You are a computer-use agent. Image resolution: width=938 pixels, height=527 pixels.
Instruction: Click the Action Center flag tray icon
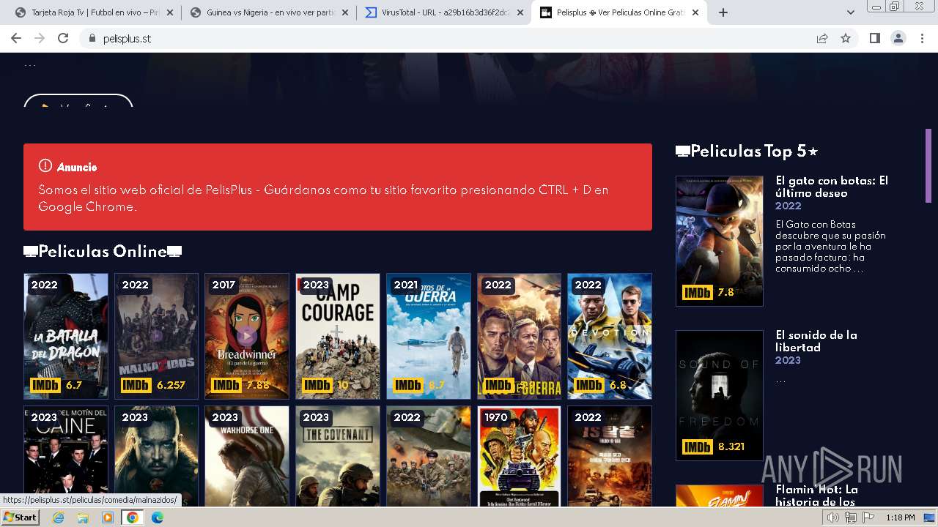pyautogui.click(x=867, y=517)
